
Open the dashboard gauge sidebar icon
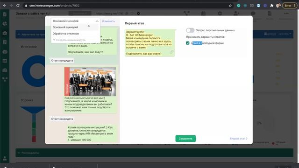pyautogui.click(x=5, y=70)
